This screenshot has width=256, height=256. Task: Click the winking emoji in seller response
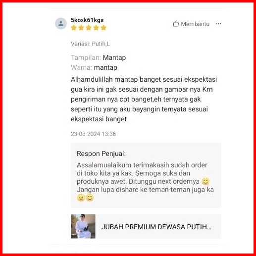tap(81, 198)
